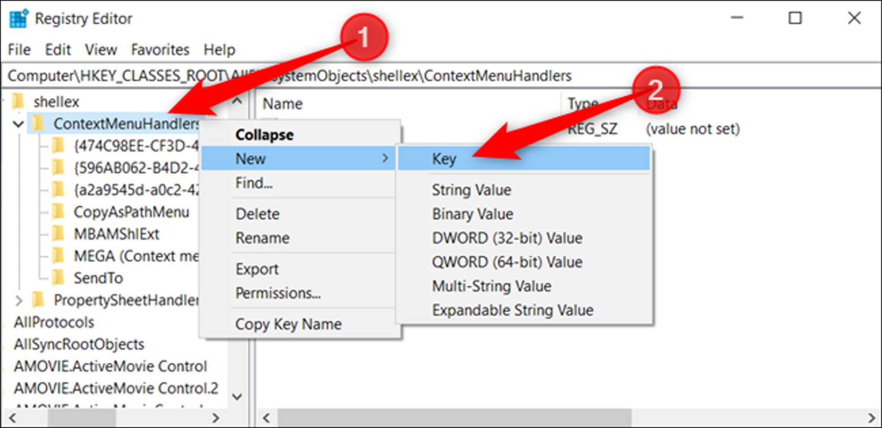Expand the PropertySheetHandlers tree node

(18, 300)
